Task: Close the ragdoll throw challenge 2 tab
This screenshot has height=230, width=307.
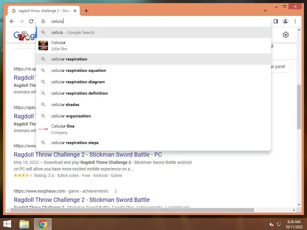Action: click(75, 11)
